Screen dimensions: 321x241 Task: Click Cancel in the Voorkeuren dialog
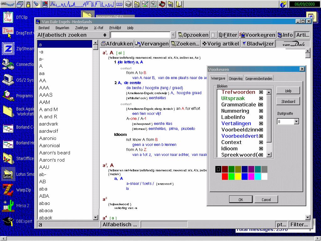click(x=266, y=200)
